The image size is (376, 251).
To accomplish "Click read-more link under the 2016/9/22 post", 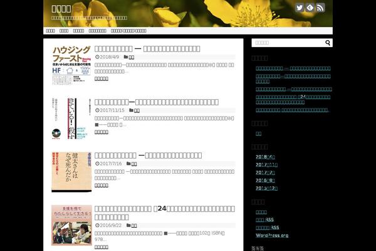I will tap(101, 247).
